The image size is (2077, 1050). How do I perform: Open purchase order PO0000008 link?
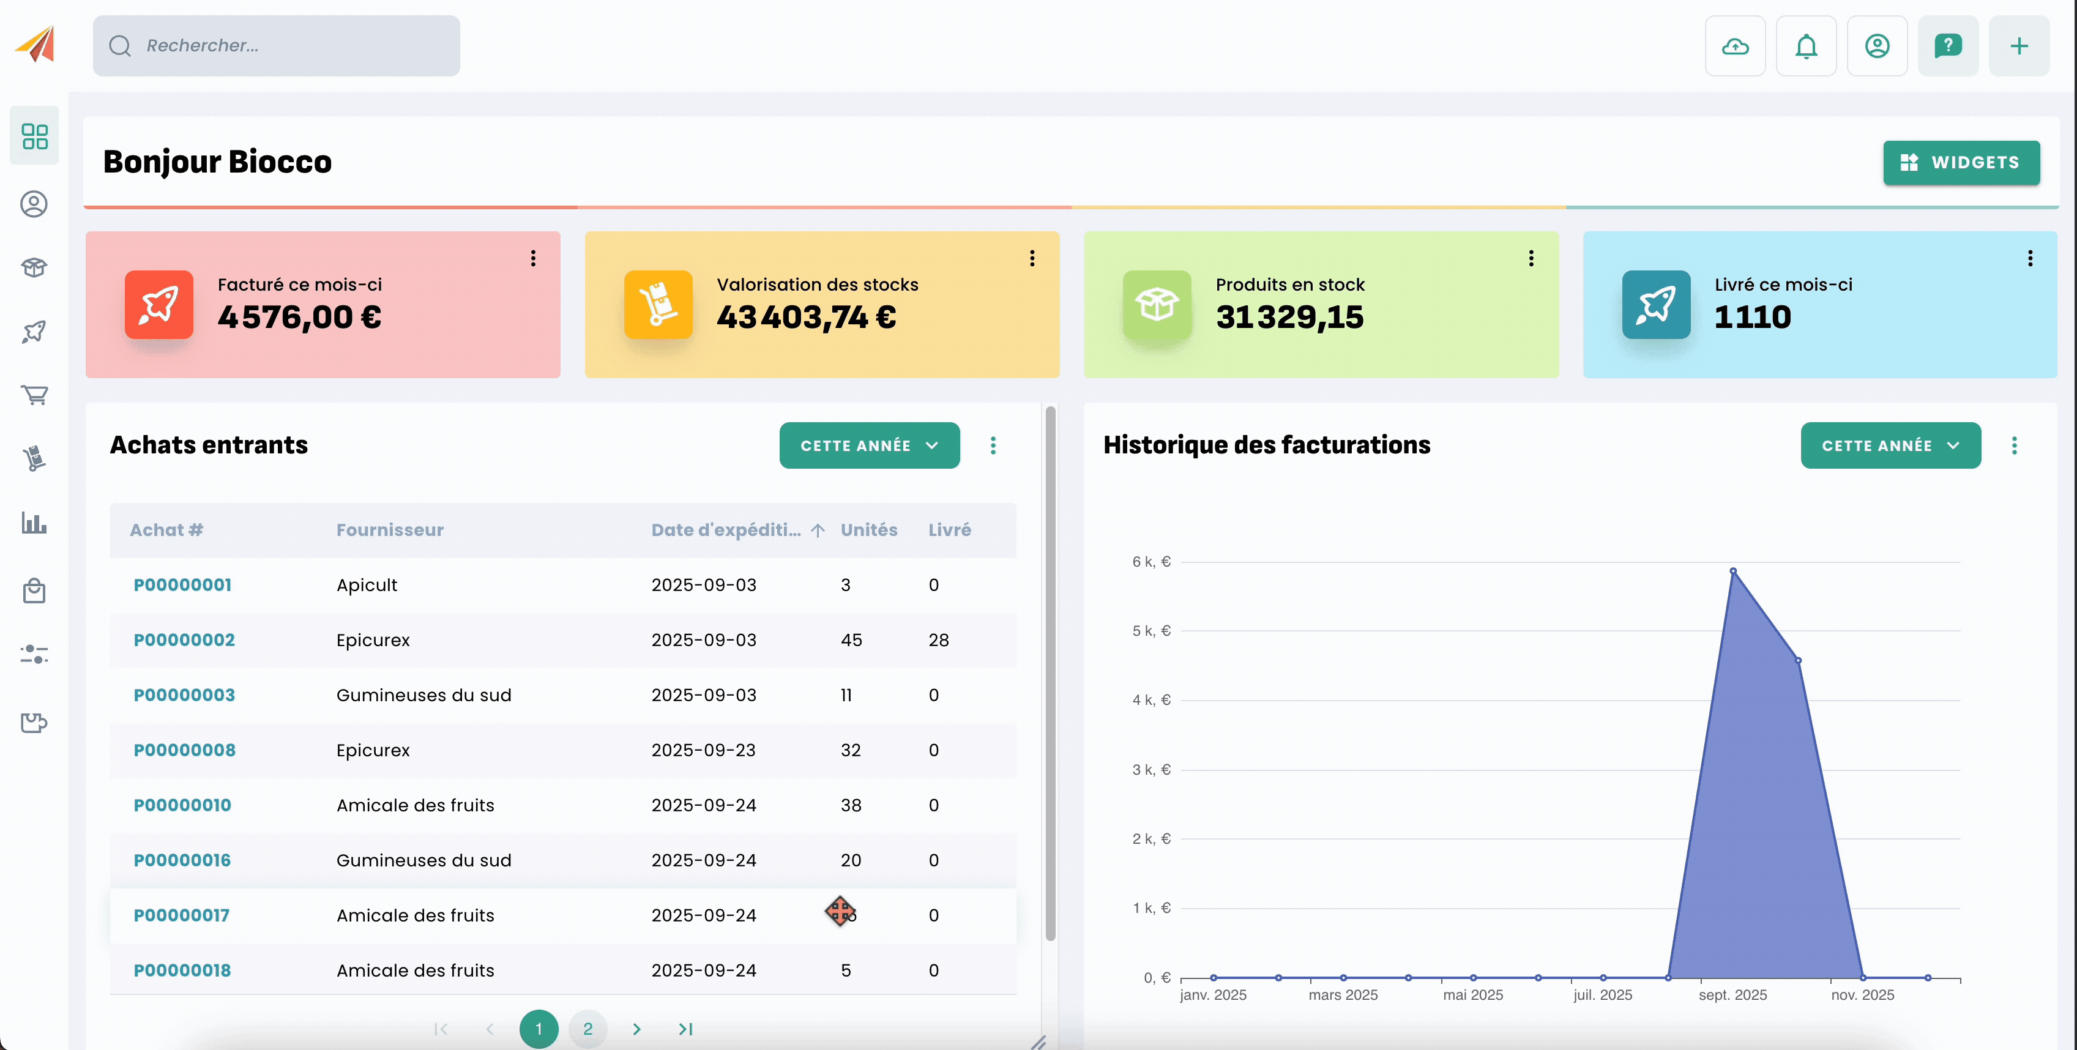[x=184, y=750]
